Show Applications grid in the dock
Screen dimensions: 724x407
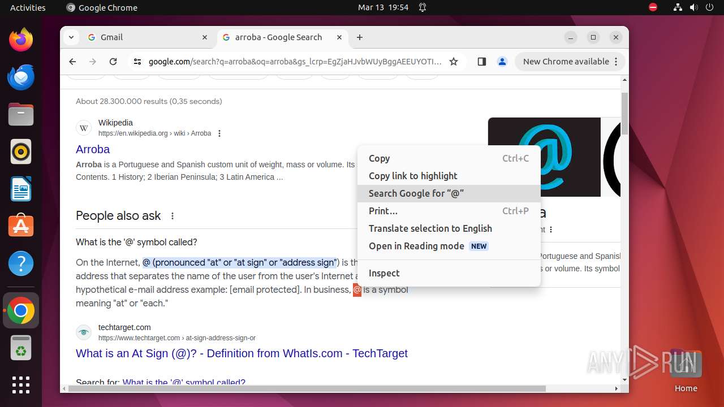tap(21, 385)
